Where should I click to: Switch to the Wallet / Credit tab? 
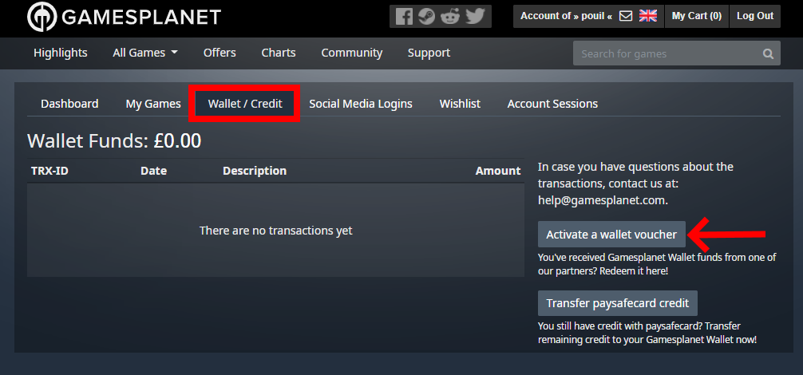(245, 104)
